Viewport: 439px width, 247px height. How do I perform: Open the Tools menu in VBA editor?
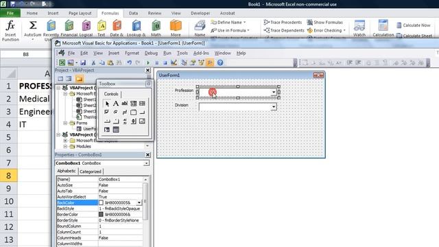[182, 53]
